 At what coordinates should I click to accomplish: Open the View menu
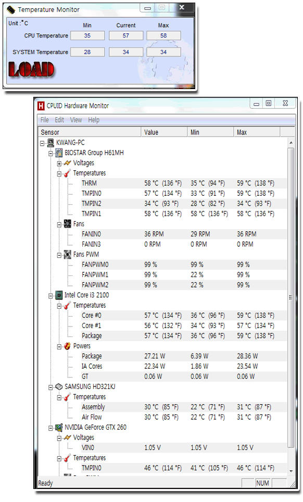(76, 120)
